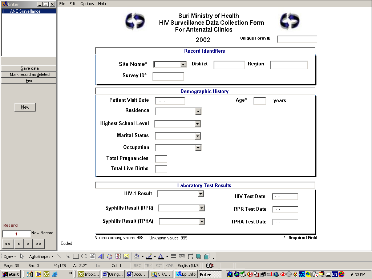Click the Total Pregnancies field
Image resolution: width=372 pixels, height=279 pixels.
pos(161,159)
